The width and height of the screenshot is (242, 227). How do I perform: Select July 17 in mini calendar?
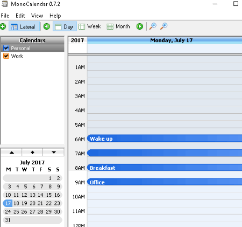(8, 203)
